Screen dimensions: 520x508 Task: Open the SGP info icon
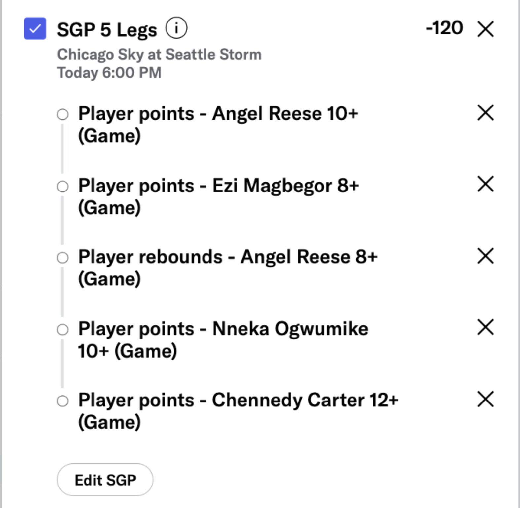[x=176, y=28]
